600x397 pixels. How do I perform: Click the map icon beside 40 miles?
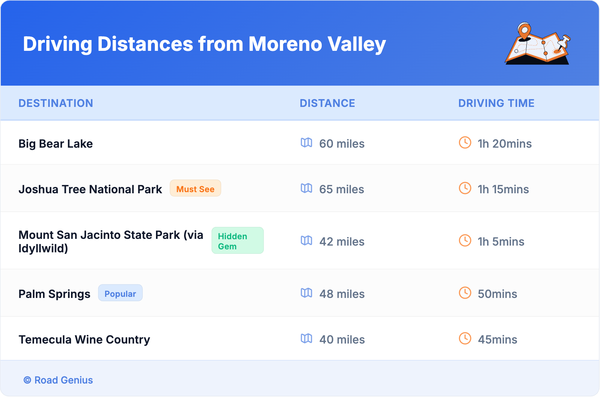pyautogui.click(x=306, y=339)
